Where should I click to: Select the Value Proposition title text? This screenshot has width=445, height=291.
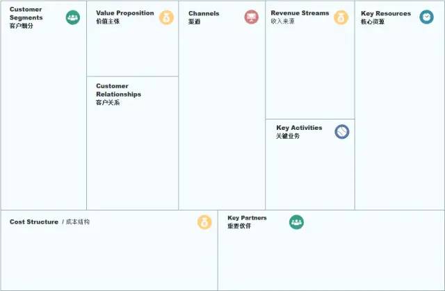[x=125, y=13]
